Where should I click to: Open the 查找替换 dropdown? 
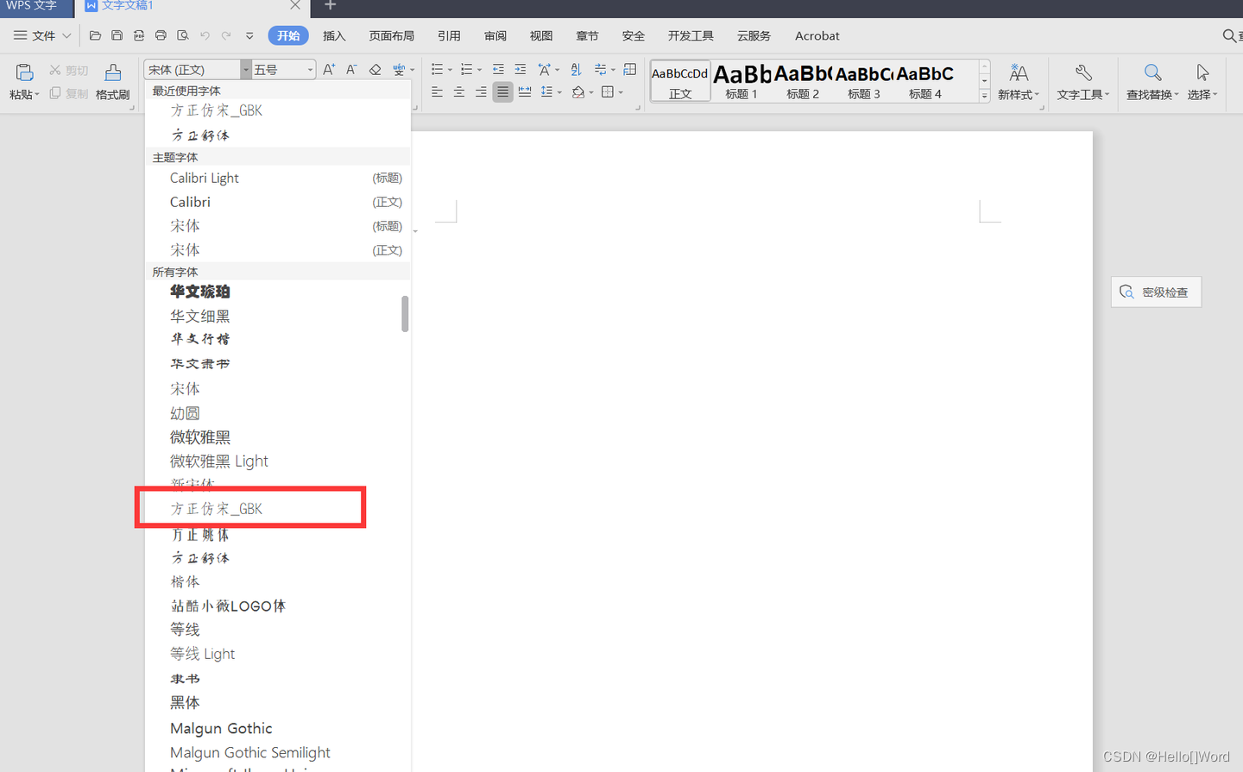[x=1152, y=82]
